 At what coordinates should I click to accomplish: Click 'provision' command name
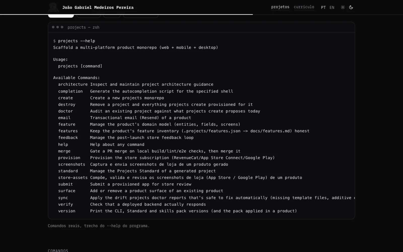point(69,158)
